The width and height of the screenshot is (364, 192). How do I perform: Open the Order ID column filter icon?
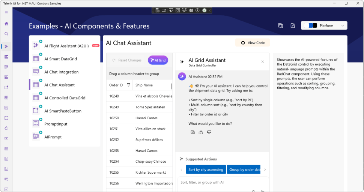(129, 85)
